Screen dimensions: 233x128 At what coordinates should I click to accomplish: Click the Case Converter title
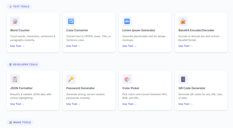click(77, 30)
